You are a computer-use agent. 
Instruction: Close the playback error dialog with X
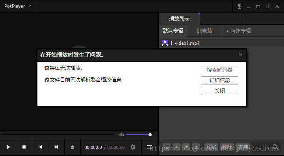[241, 55]
